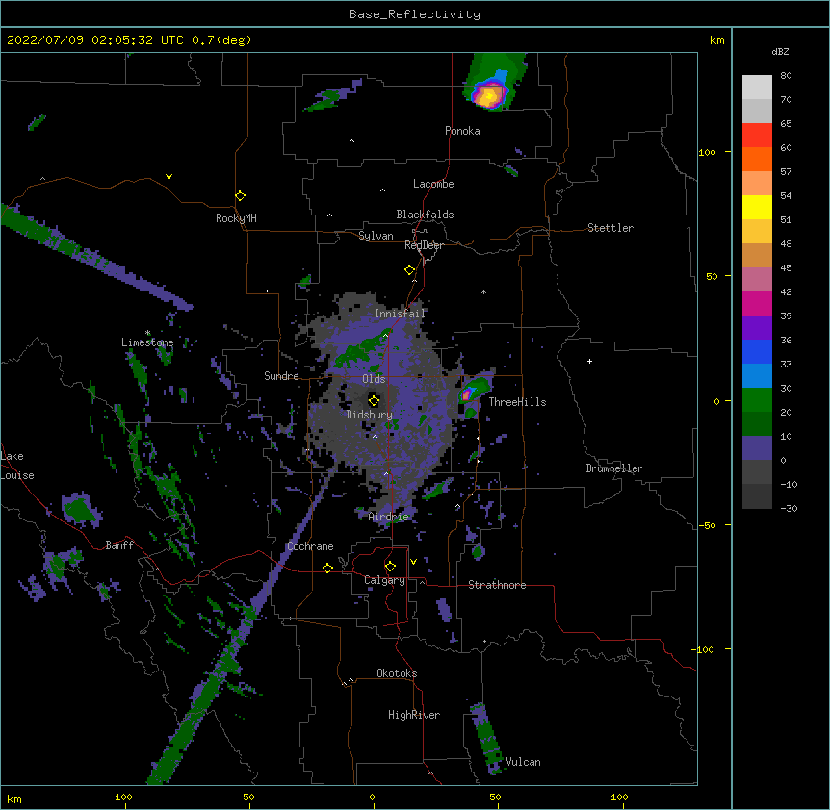The width and height of the screenshot is (830, 810).
Task: Select the yellow diamond marker south of RedDeer
Action: click(410, 270)
